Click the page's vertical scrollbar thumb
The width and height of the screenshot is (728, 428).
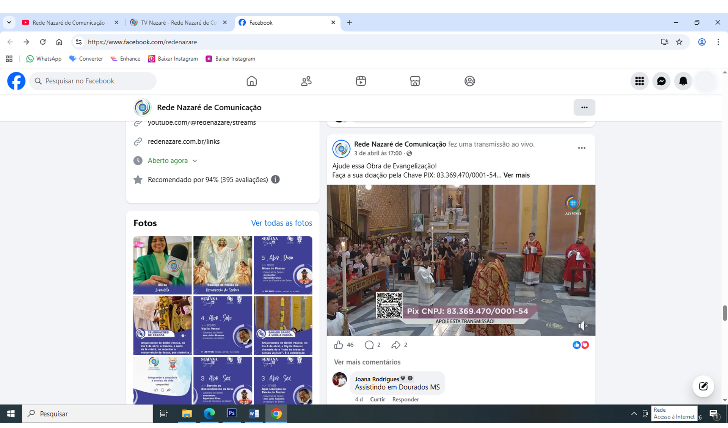pyautogui.click(x=725, y=313)
